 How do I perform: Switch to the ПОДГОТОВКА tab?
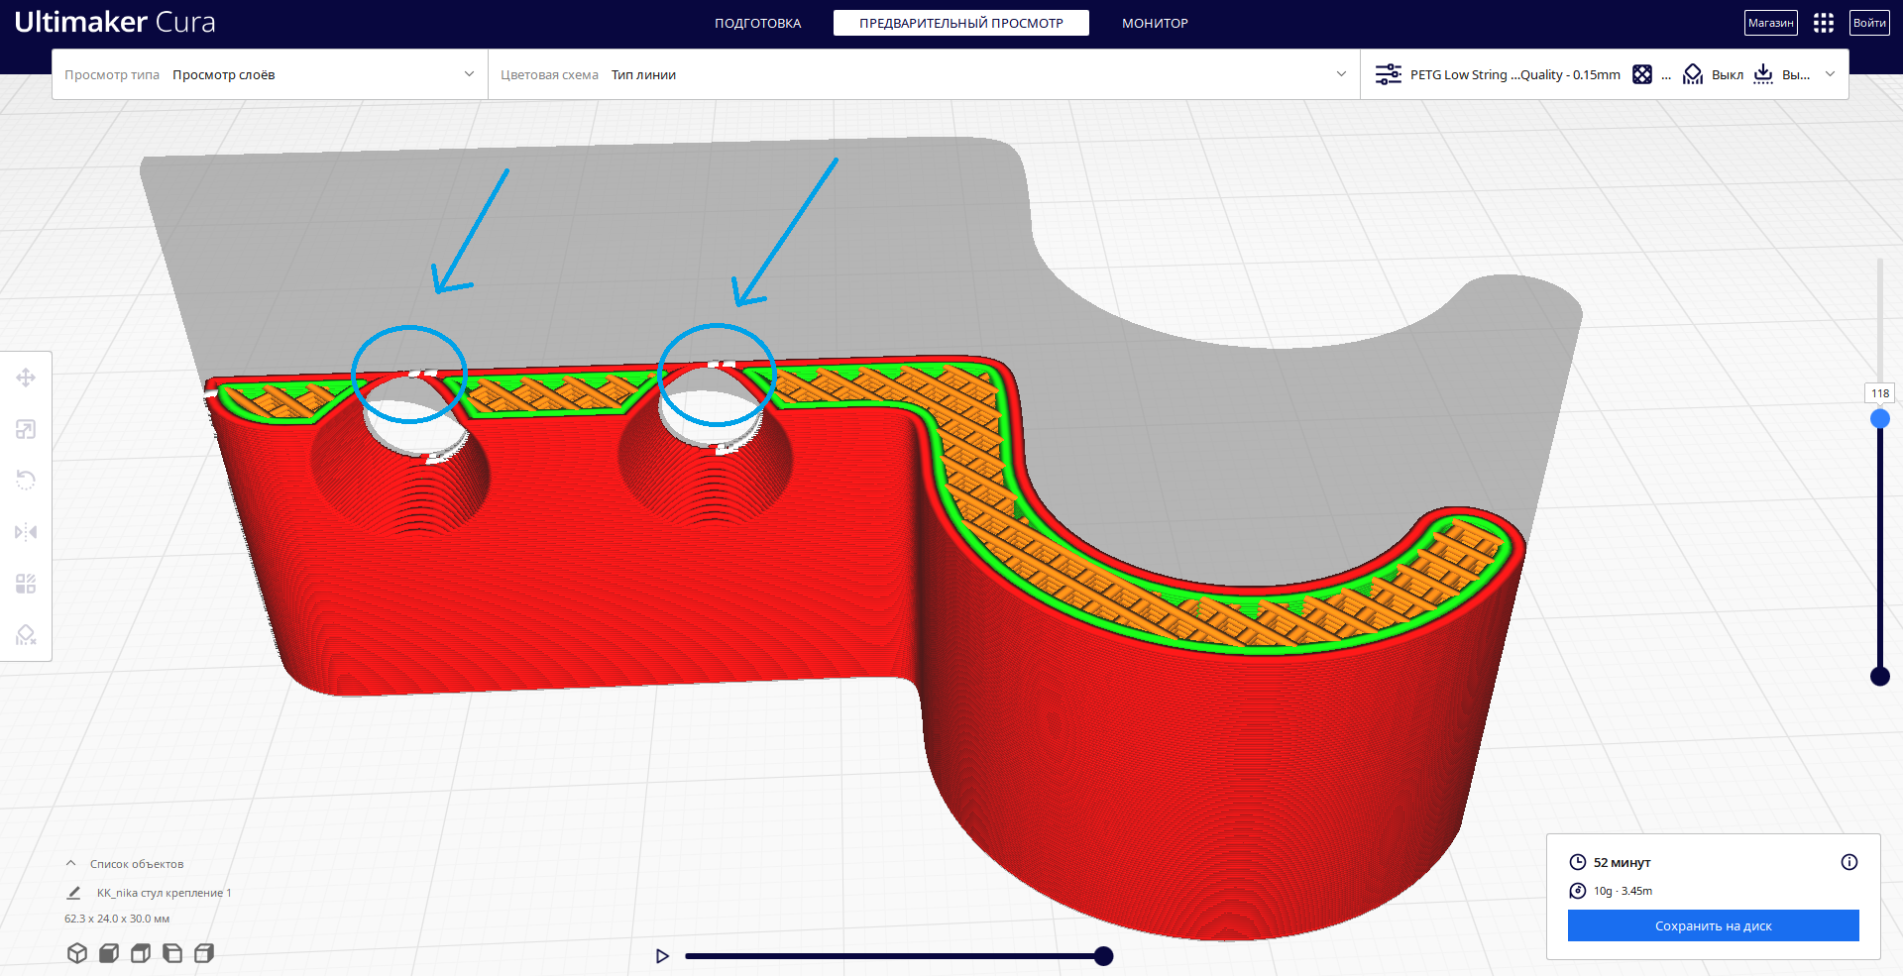pos(758,23)
